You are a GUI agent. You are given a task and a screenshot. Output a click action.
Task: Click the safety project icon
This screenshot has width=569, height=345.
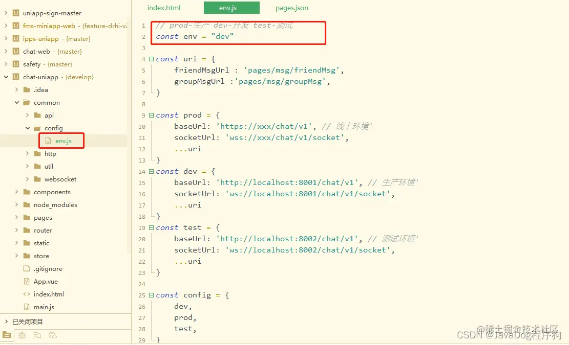[15, 64]
